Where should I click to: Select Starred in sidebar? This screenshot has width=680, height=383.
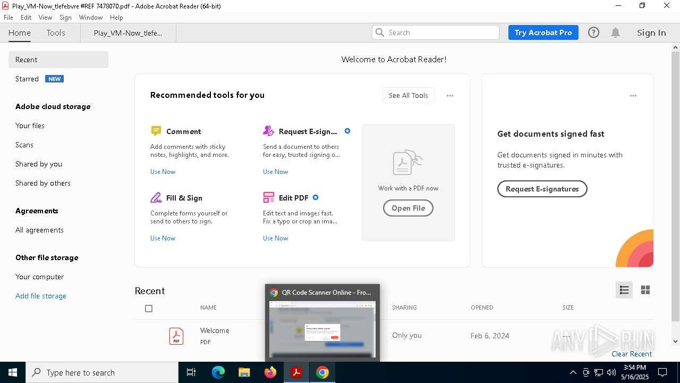click(27, 79)
